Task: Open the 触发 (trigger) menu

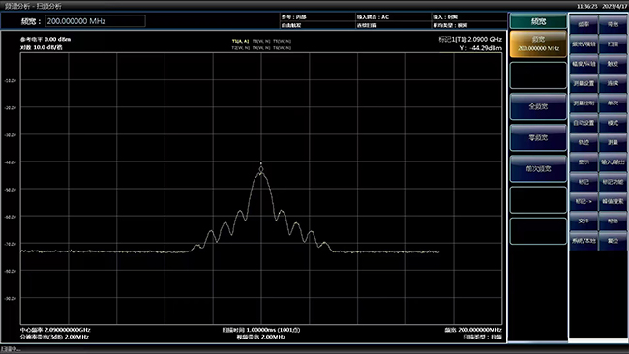Action: (x=613, y=64)
